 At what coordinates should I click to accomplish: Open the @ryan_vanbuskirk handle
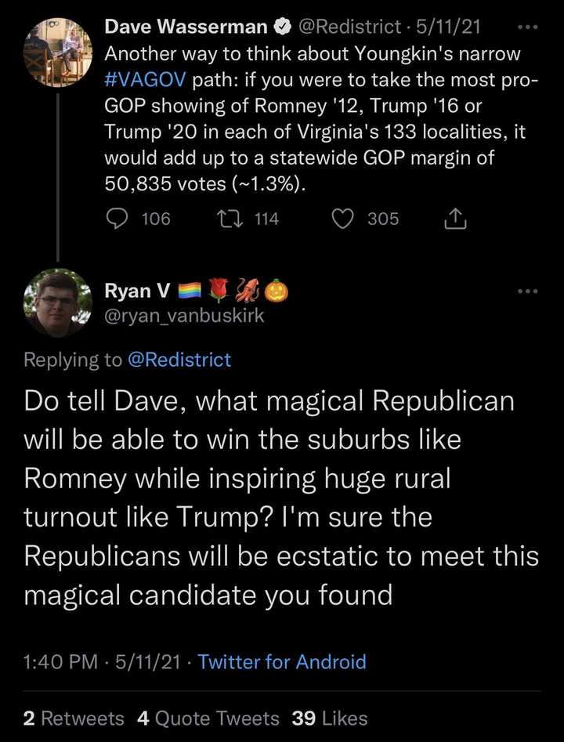click(x=184, y=316)
